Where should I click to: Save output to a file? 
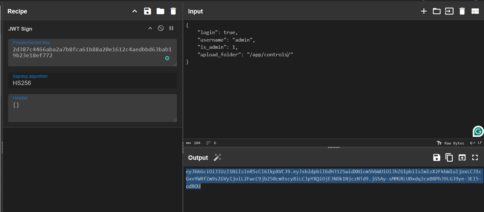[437, 158]
